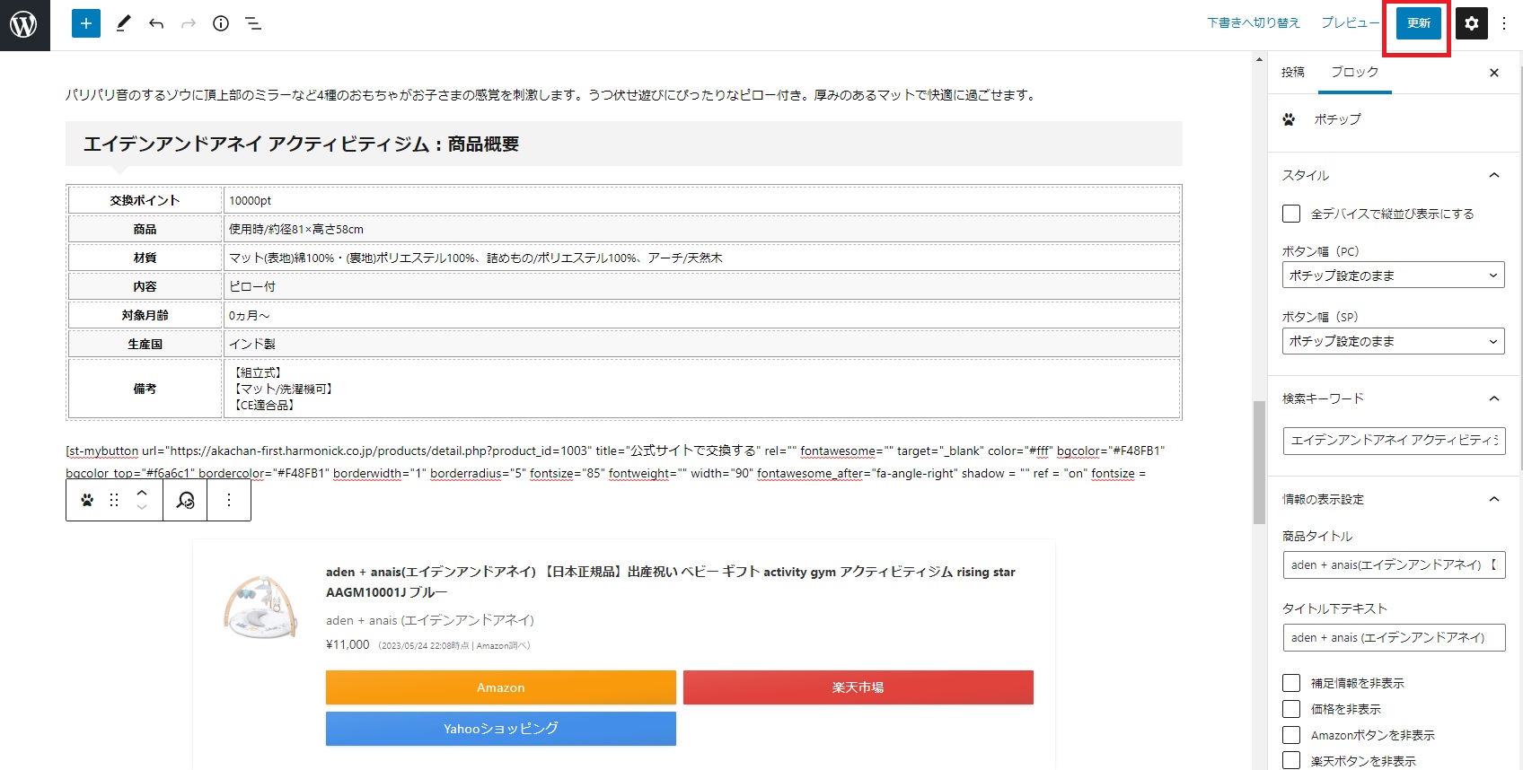Click the orange Amazon button

500,687
